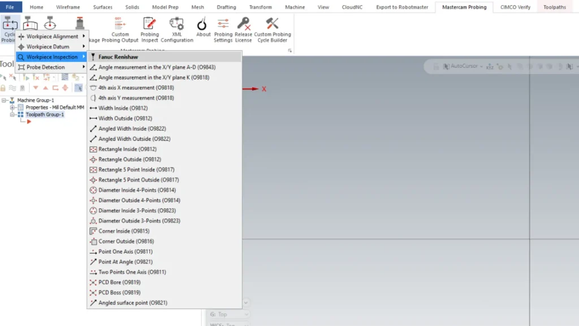Click the Mastercam Probing group dialog launcher
Screen dimensions: 579x326
point(290,50)
